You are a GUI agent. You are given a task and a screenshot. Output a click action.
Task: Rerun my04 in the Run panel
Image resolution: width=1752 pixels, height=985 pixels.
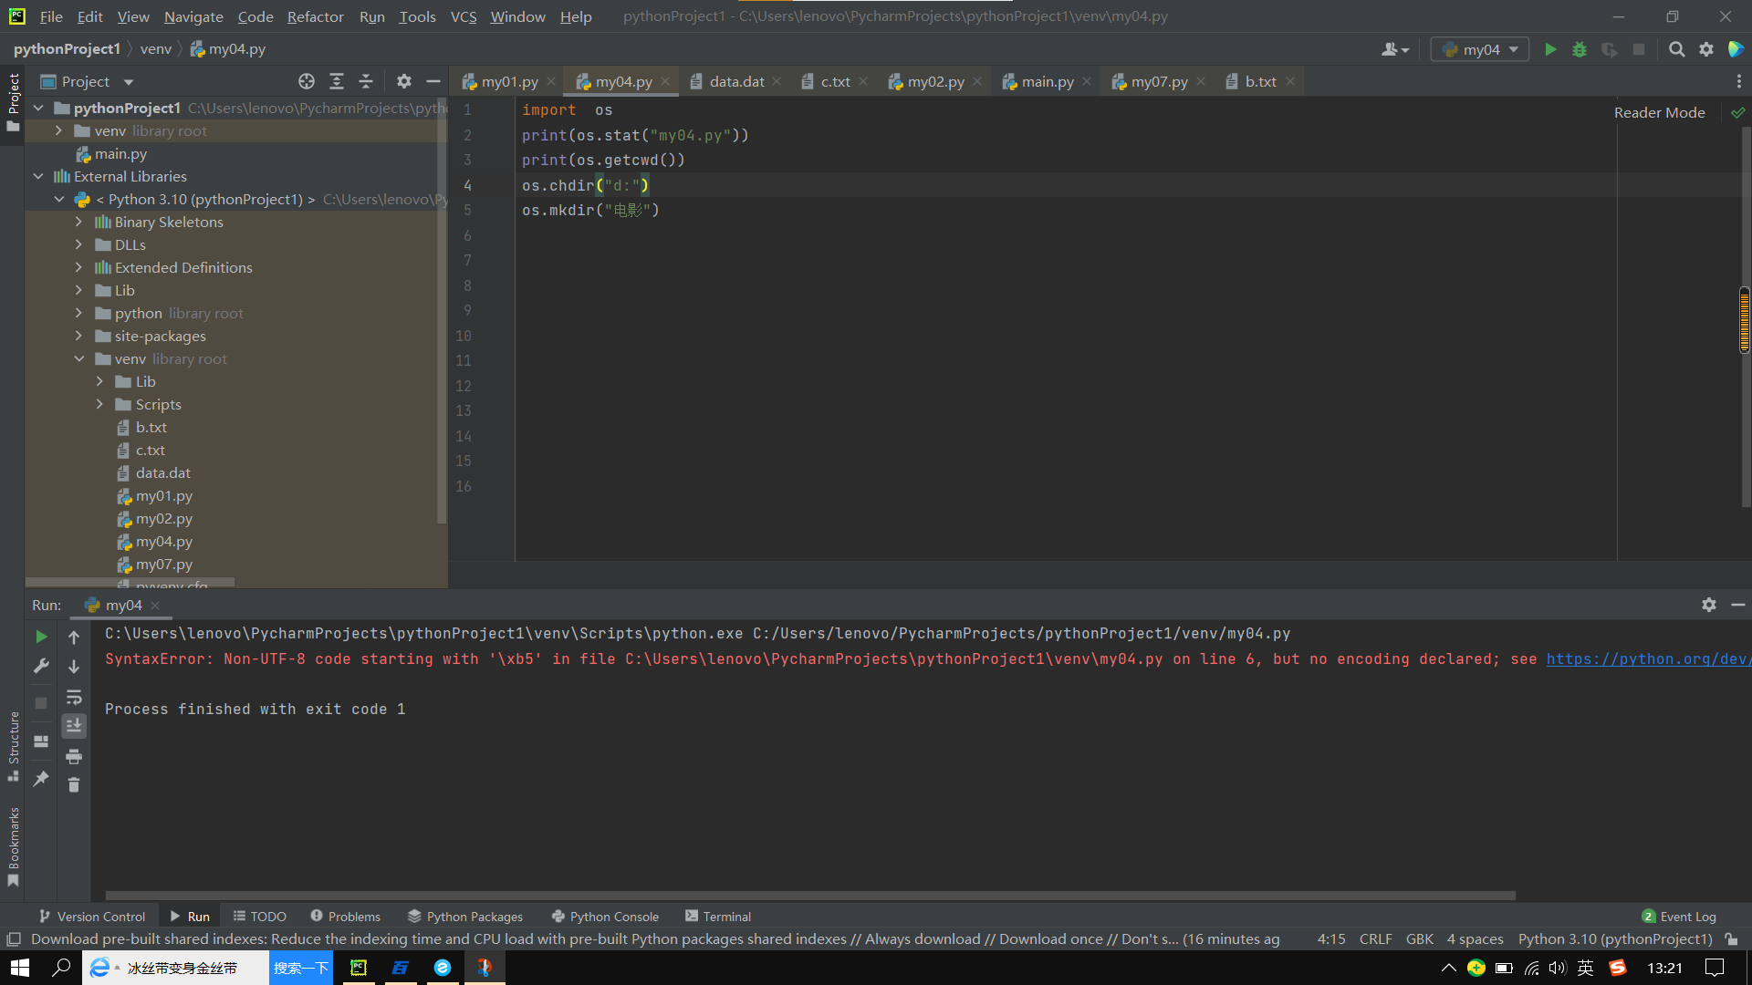[x=41, y=637]
